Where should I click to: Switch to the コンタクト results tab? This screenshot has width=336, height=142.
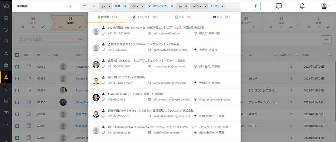[145, 17]
